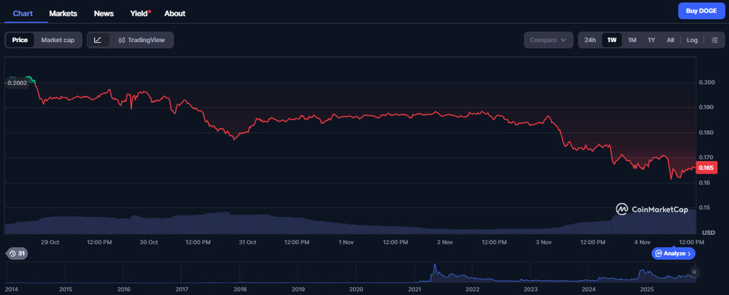Open the Compare dropdown
The height and width of the screenshot is (295, 729).
click(548, 40)
